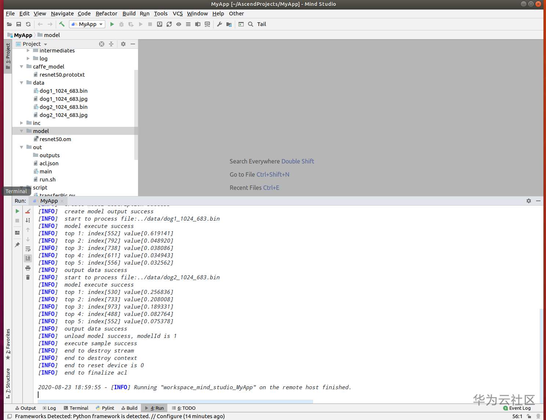Click the search magnifier in toolbar

coord(251,24)
